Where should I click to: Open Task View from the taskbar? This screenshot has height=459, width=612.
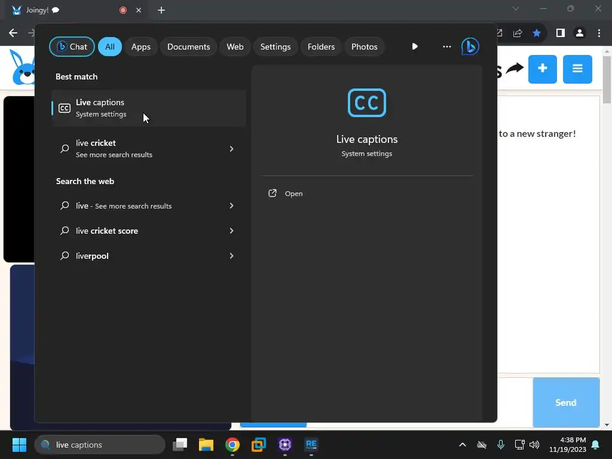[180, 445]
